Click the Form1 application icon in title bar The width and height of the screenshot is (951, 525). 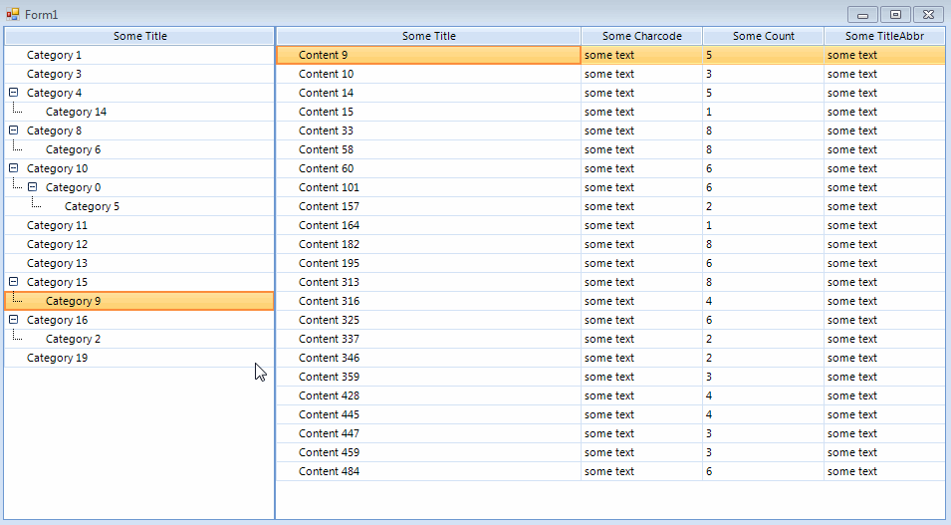(x=13, y=14)
